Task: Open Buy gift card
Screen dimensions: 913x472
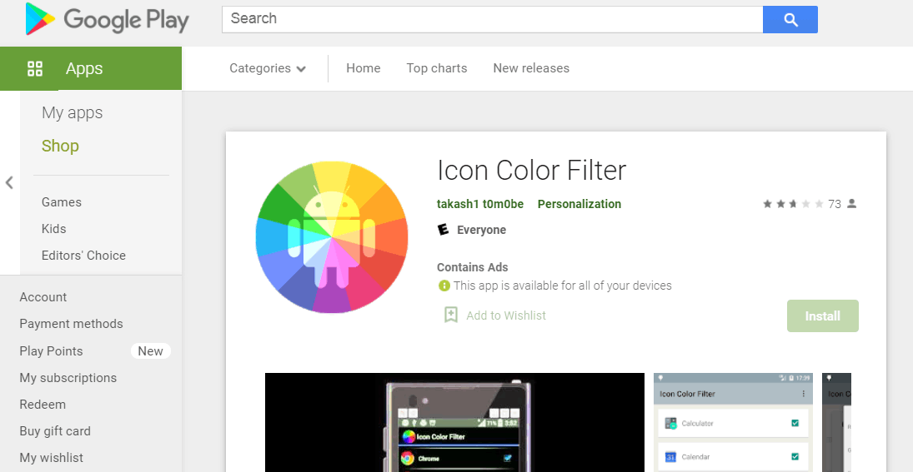Action: click(55, 431)
